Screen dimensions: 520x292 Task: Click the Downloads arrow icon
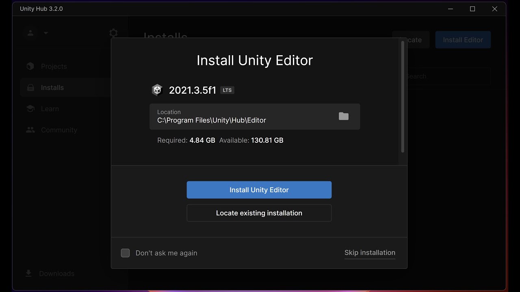28,273
